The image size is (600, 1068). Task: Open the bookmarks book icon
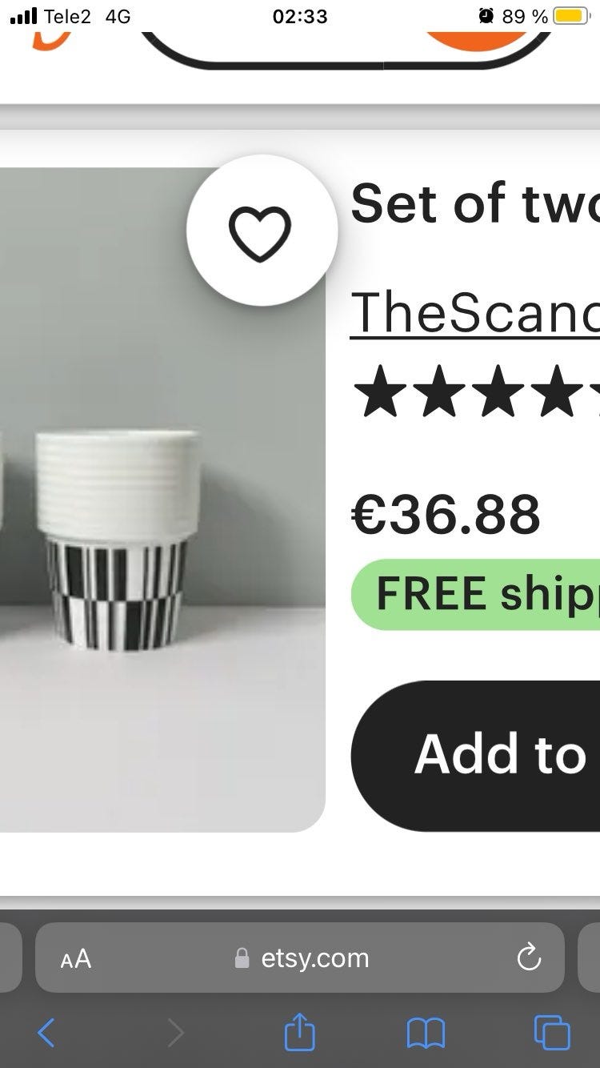[426, 1033]
